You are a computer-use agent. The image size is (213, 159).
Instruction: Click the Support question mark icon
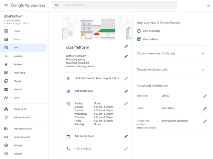(6, 154)
